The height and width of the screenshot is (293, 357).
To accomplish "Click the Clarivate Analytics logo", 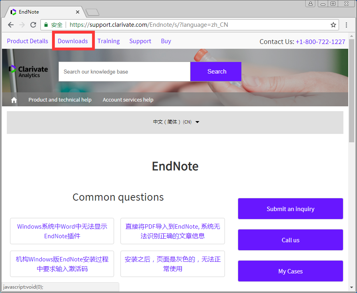I will pos(28,72).
